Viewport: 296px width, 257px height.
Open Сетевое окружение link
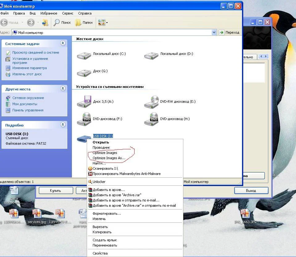28,98
